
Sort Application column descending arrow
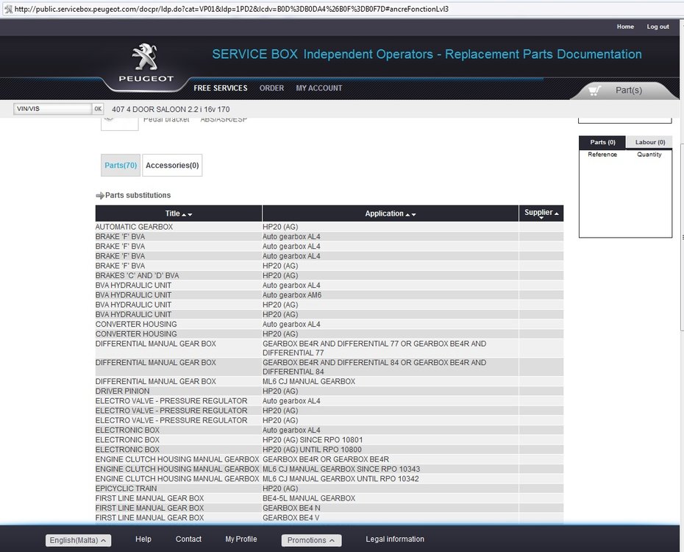413,215
